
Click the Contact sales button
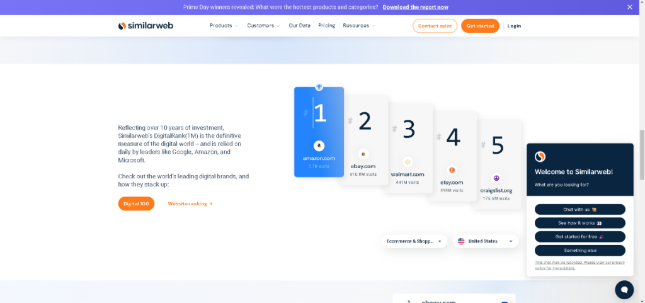435,26
